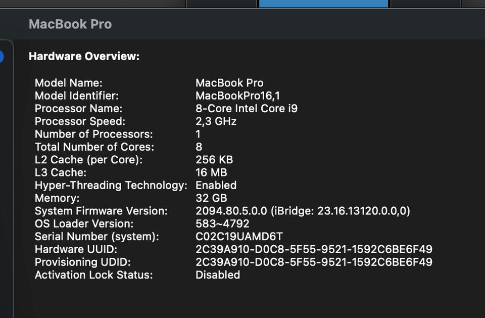Image resolution: width=485 pixels, height=318 pixels.
Task: Select the Number of Processors value 1
Action: 198,134
